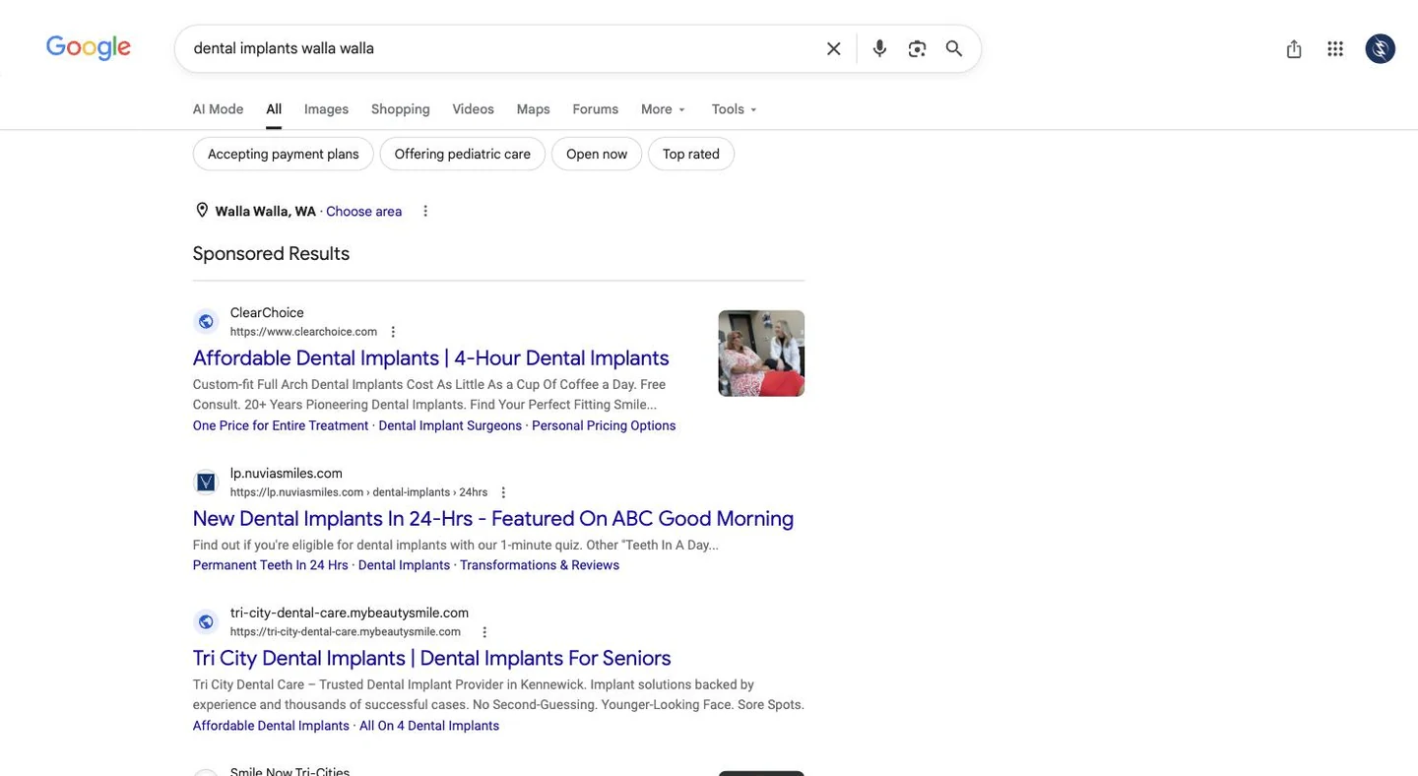The height and width of the screenshot is (776, 1418).
Task: Select the All results tab
Action: (x=274, y=109)
